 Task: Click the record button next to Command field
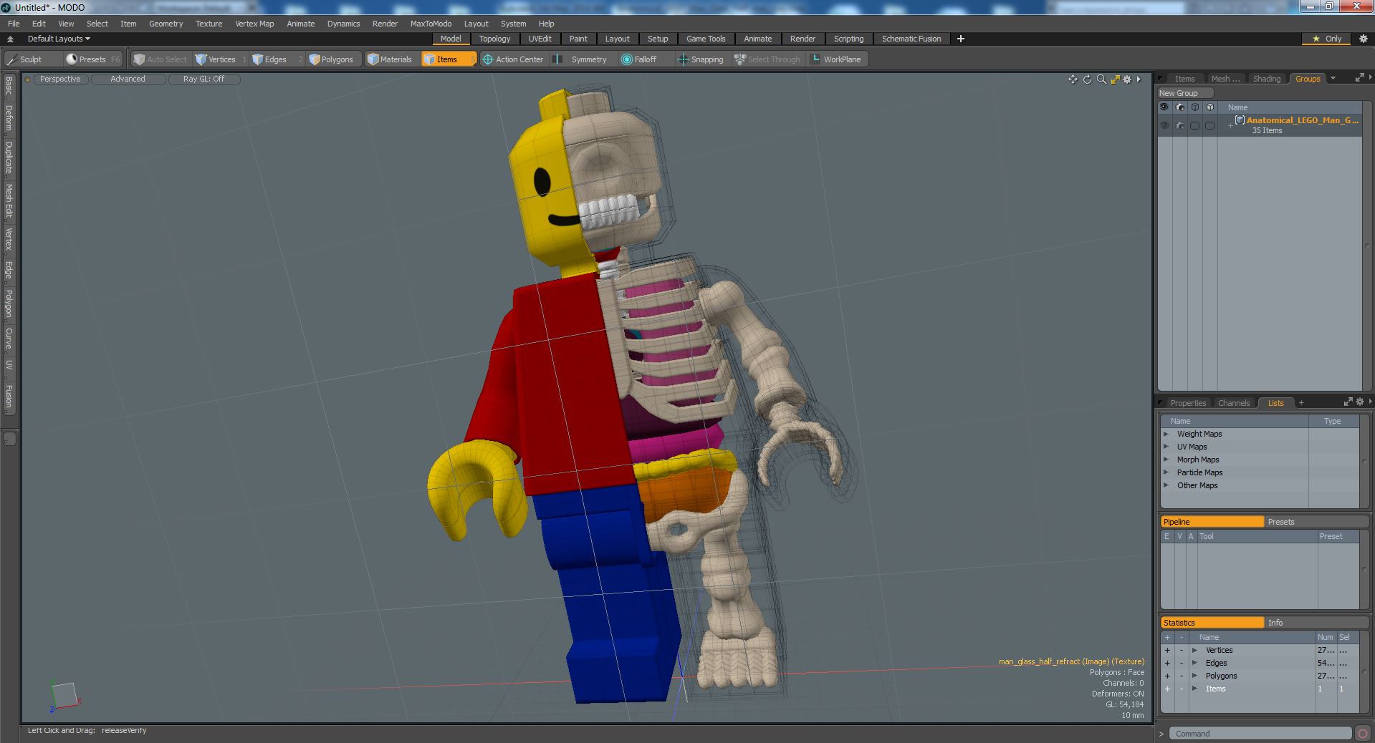(1362, 734)
